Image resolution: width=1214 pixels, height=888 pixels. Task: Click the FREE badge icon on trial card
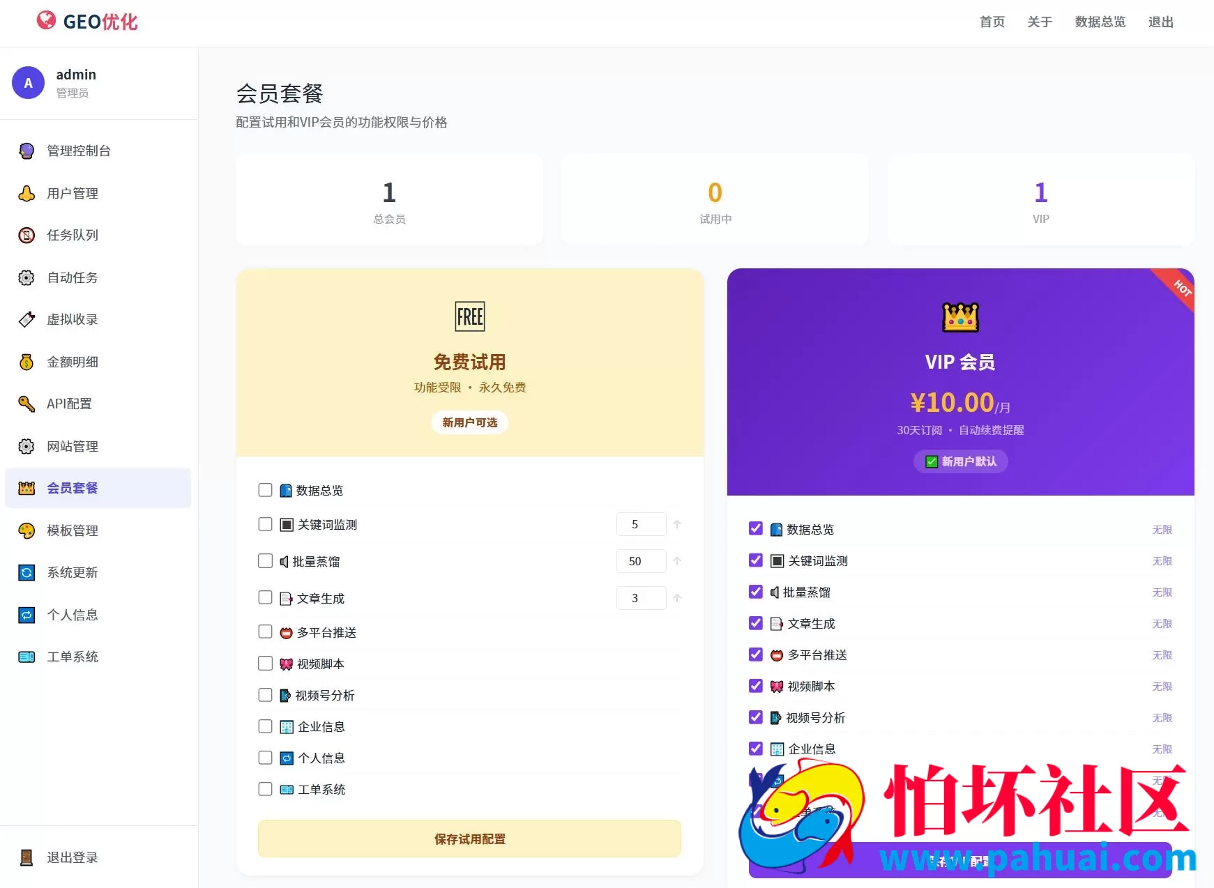pyautogui.click(x=470, y=317)
